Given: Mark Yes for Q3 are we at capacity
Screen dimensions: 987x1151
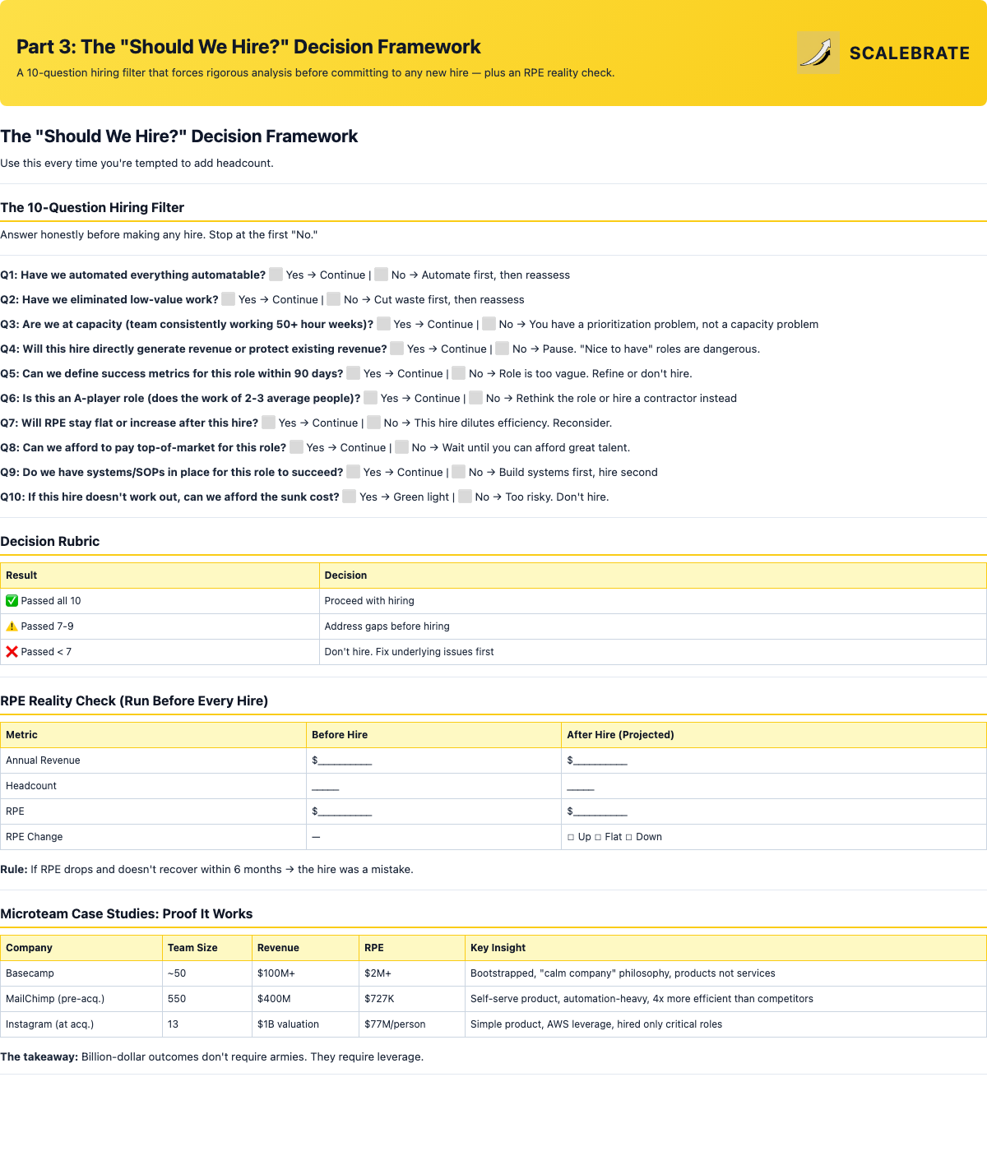Looking at the screenshot, I should [x=384, y=324].
